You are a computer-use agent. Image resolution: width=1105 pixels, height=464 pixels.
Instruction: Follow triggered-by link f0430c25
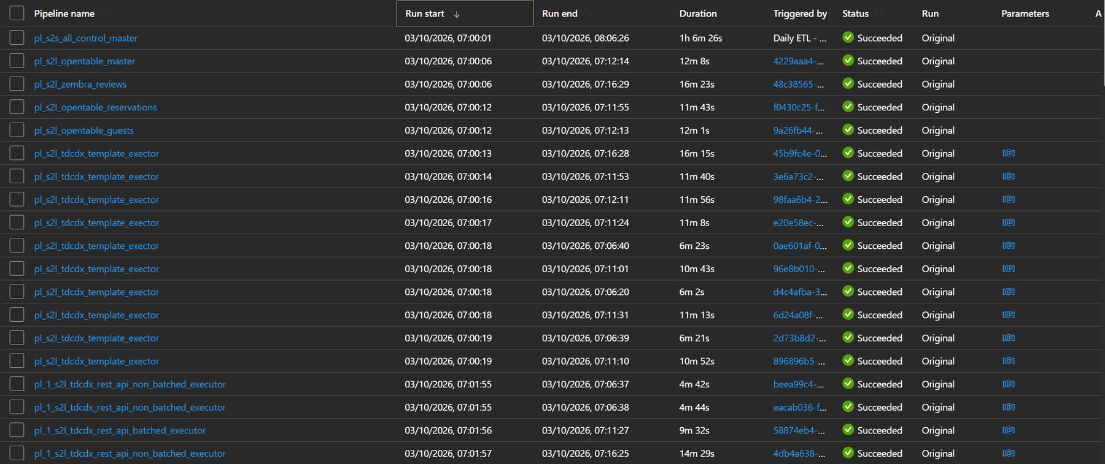[x=799, y=107]
